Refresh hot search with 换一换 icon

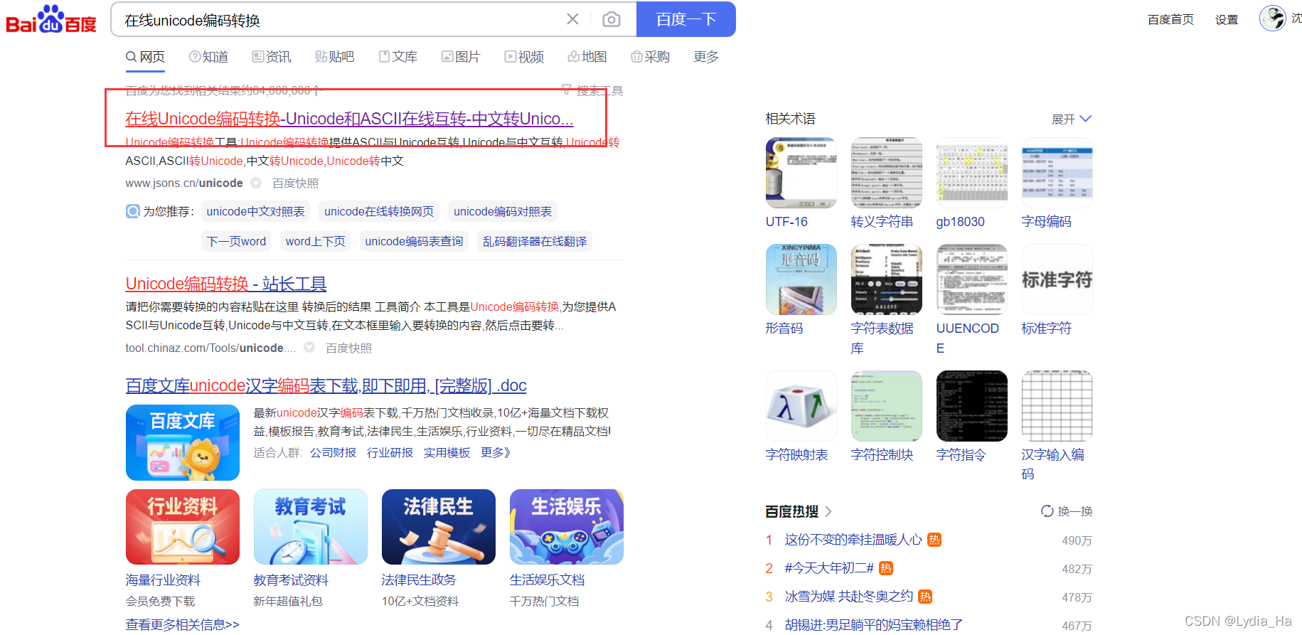click(x=1047, y=511)
